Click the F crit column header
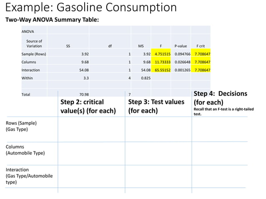The image size is (266, 199). point(201,46)
